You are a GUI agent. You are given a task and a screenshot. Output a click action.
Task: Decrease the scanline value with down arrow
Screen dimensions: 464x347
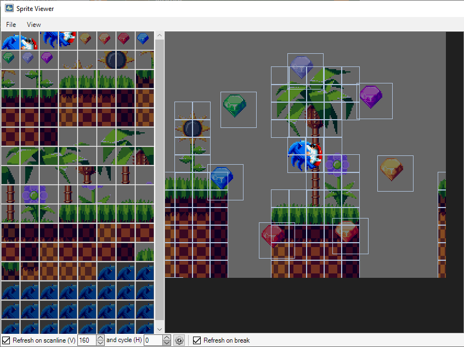point(100,343)
